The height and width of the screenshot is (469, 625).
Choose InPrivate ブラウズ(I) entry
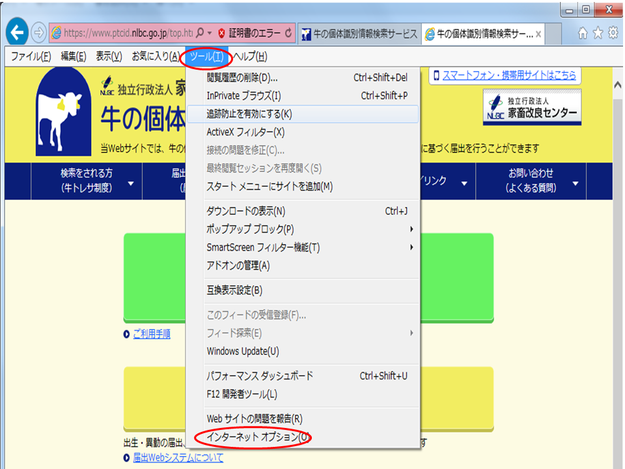(x=303, y=96)
